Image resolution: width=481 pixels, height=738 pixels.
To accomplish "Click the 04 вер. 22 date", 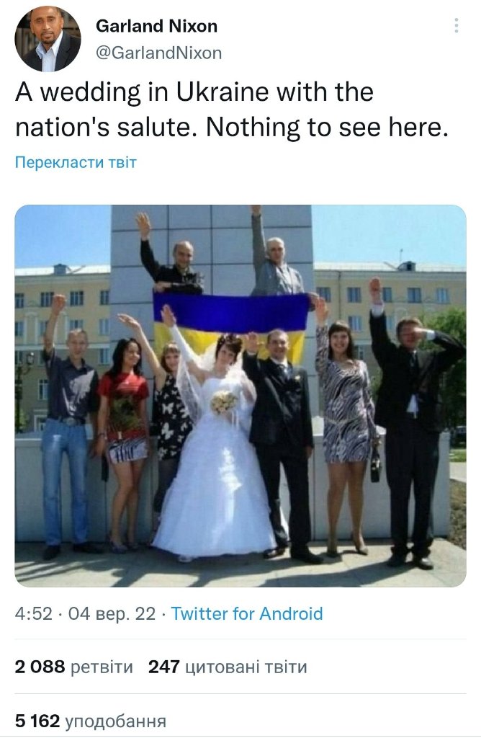I will click(x=112, y=614).
